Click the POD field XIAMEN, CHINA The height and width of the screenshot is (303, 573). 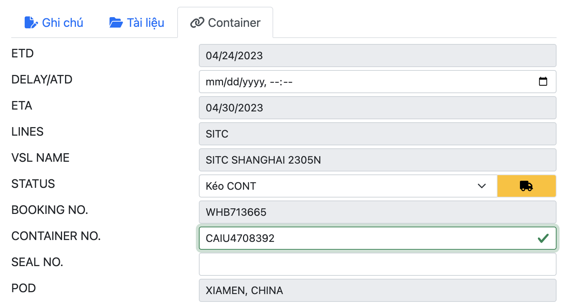[377, 290]
